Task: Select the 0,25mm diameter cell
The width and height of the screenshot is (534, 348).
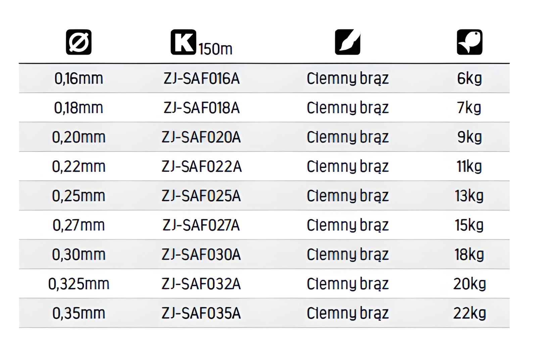Action: [79, 196]
